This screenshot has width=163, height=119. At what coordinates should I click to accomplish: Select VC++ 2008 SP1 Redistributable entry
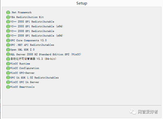(x=32, y=31)
